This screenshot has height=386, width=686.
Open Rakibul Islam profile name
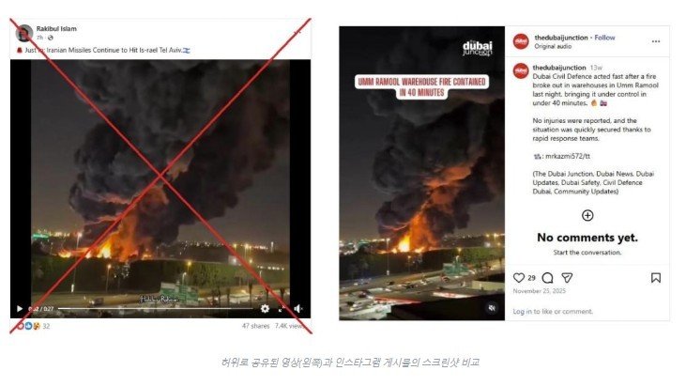point(56,29)
